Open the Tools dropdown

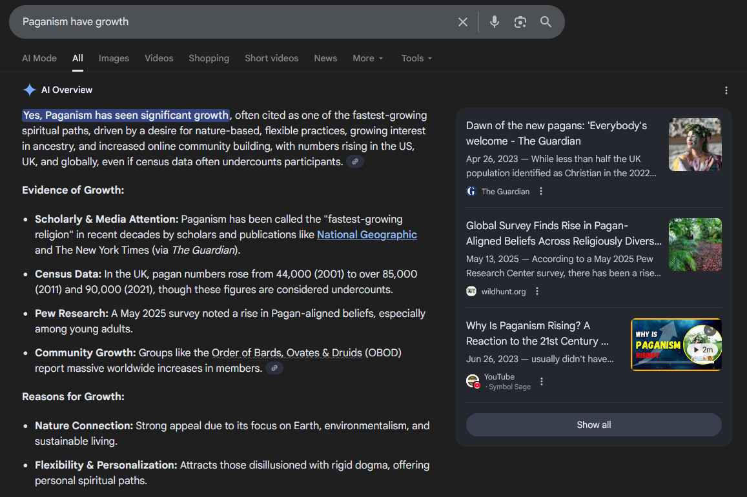pos(417,58)
